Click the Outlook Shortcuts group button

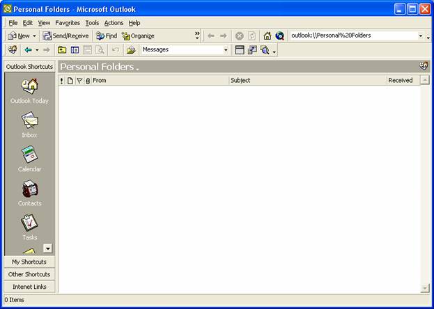(29, 67)
